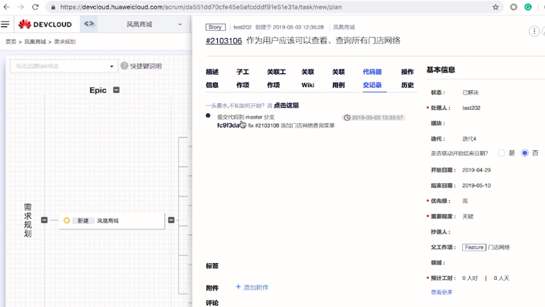Select 否 radio for linked dates
545x307 pixels.
tap(525, 153)
